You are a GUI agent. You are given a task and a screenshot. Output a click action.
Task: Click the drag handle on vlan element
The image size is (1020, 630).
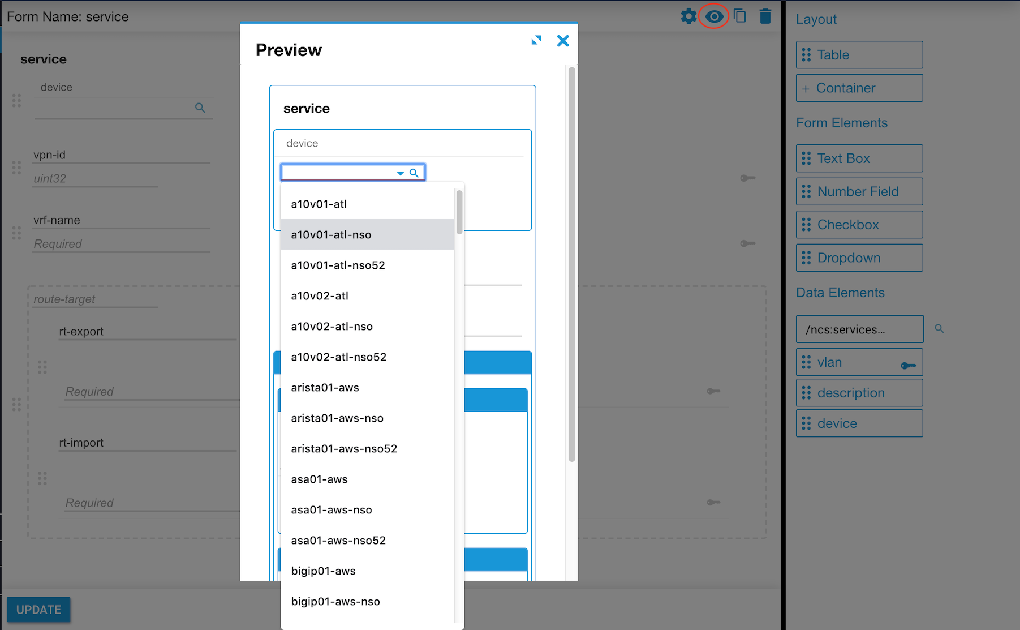point(806,362)
